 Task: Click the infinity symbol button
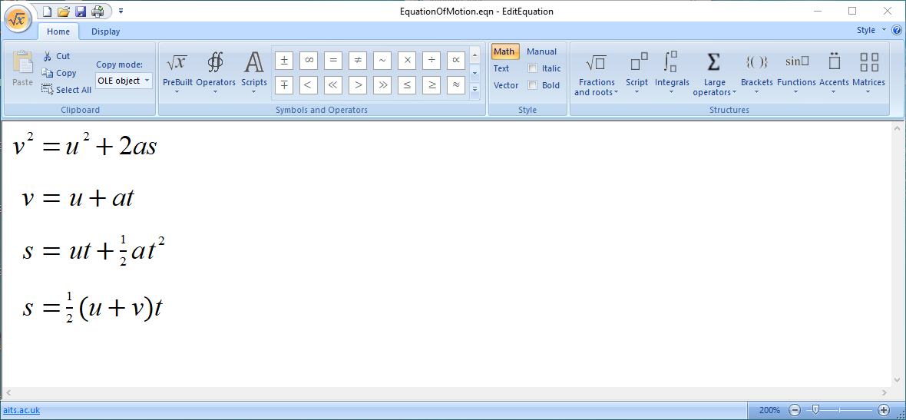click(309, 61)
